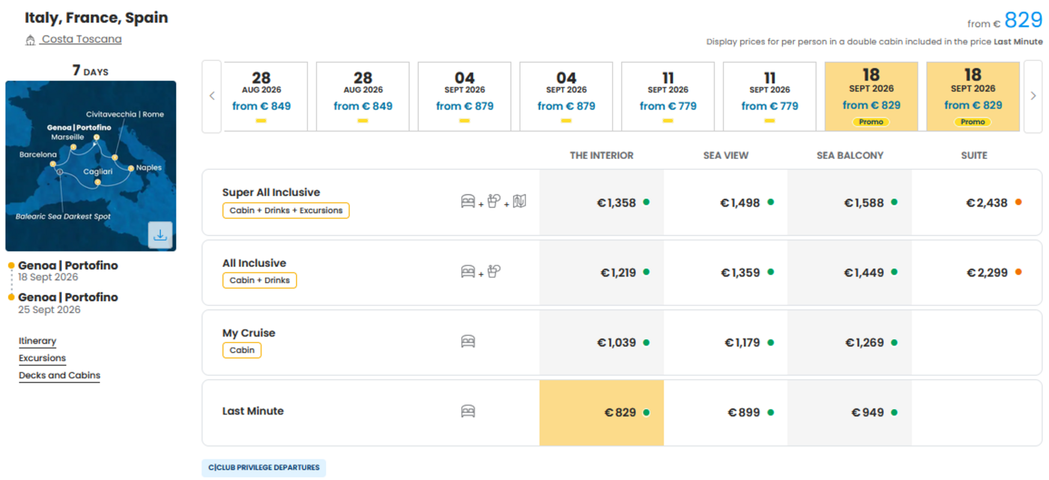Click the cabin bed icon in All Inclusive row
Image resolution: width=1049 pixels, height=480 pixels.
pyautogui.click(x=468, y=272)
